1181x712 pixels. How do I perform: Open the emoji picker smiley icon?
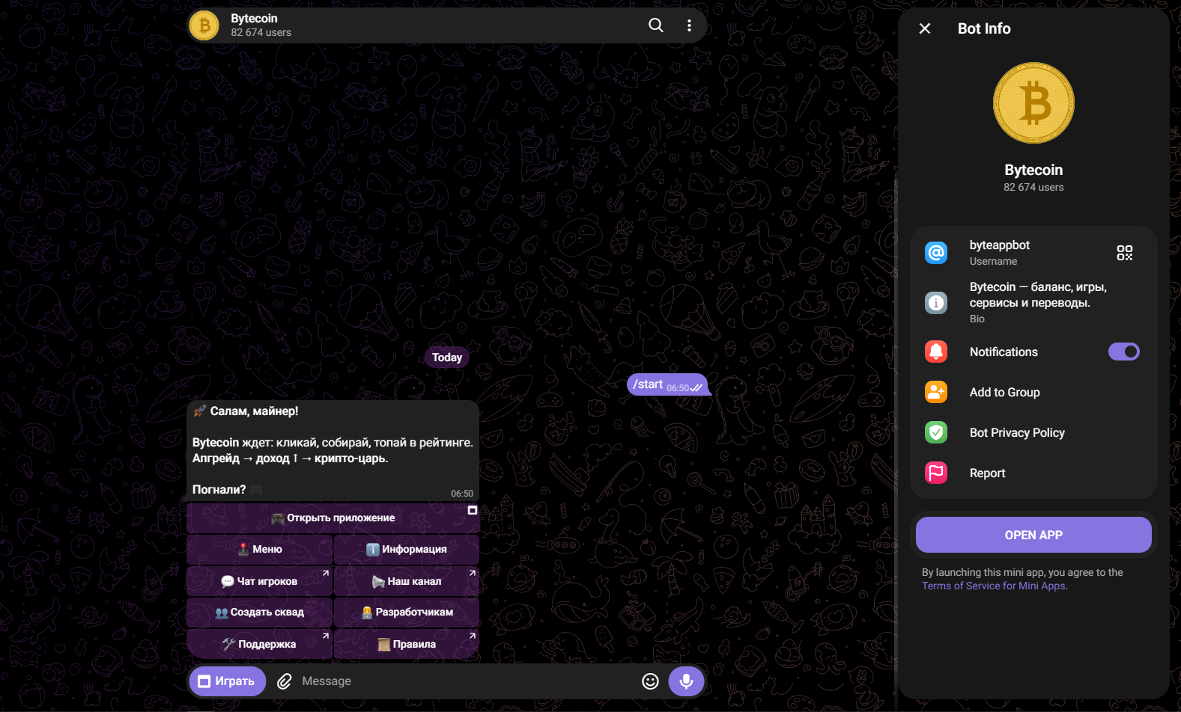[650, 681]
